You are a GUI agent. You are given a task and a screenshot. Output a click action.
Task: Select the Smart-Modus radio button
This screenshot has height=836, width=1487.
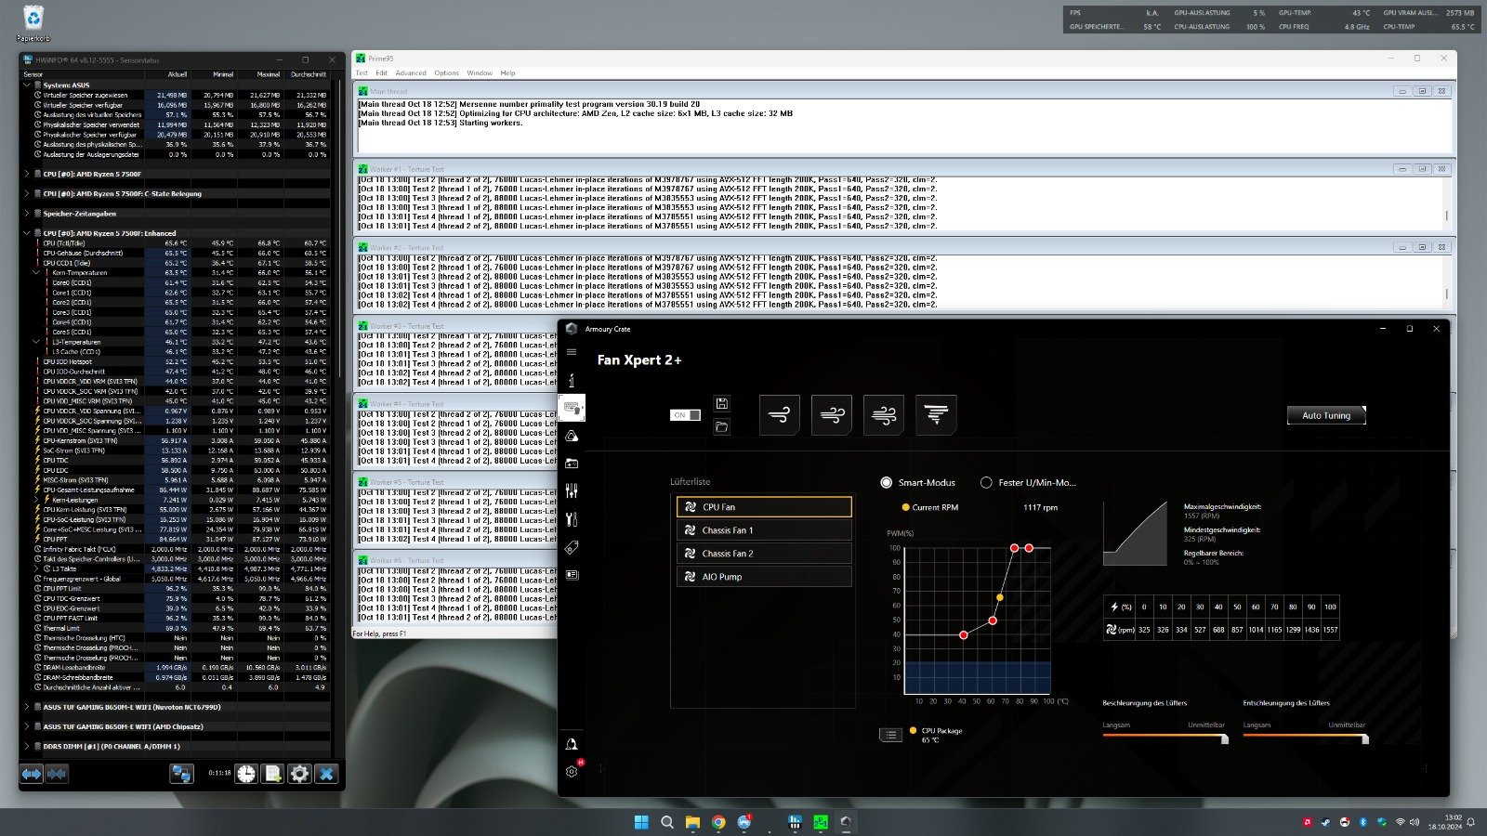[x=887, y=482]
